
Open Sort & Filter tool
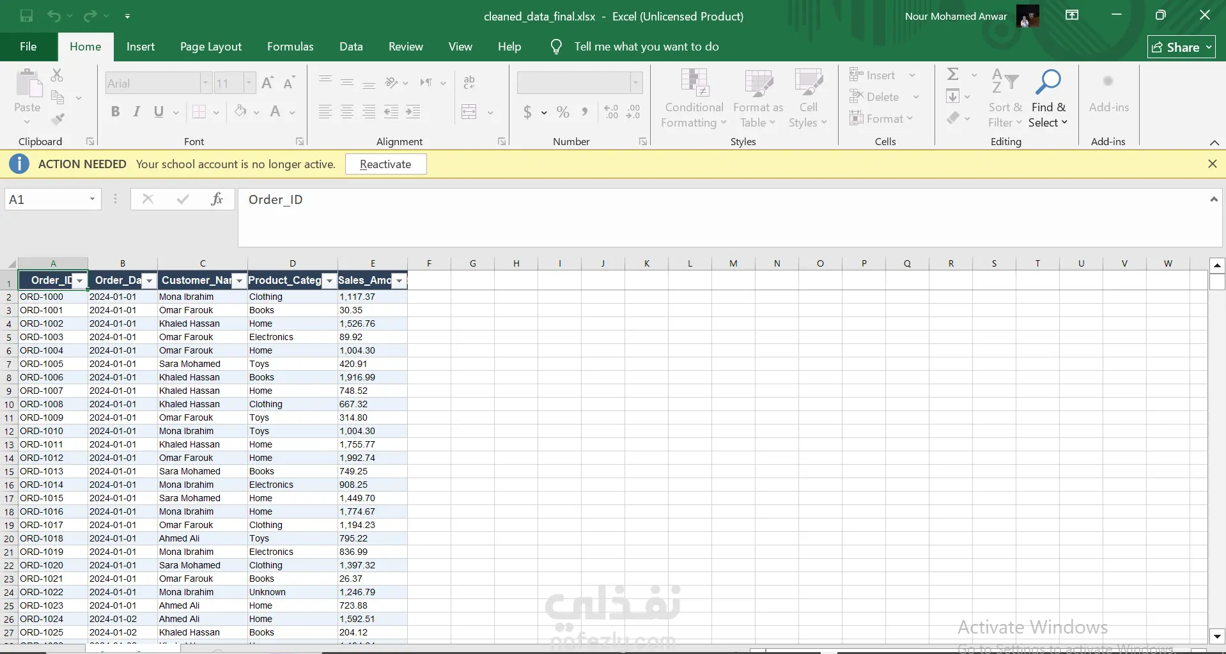click(x=1005, y=98)
